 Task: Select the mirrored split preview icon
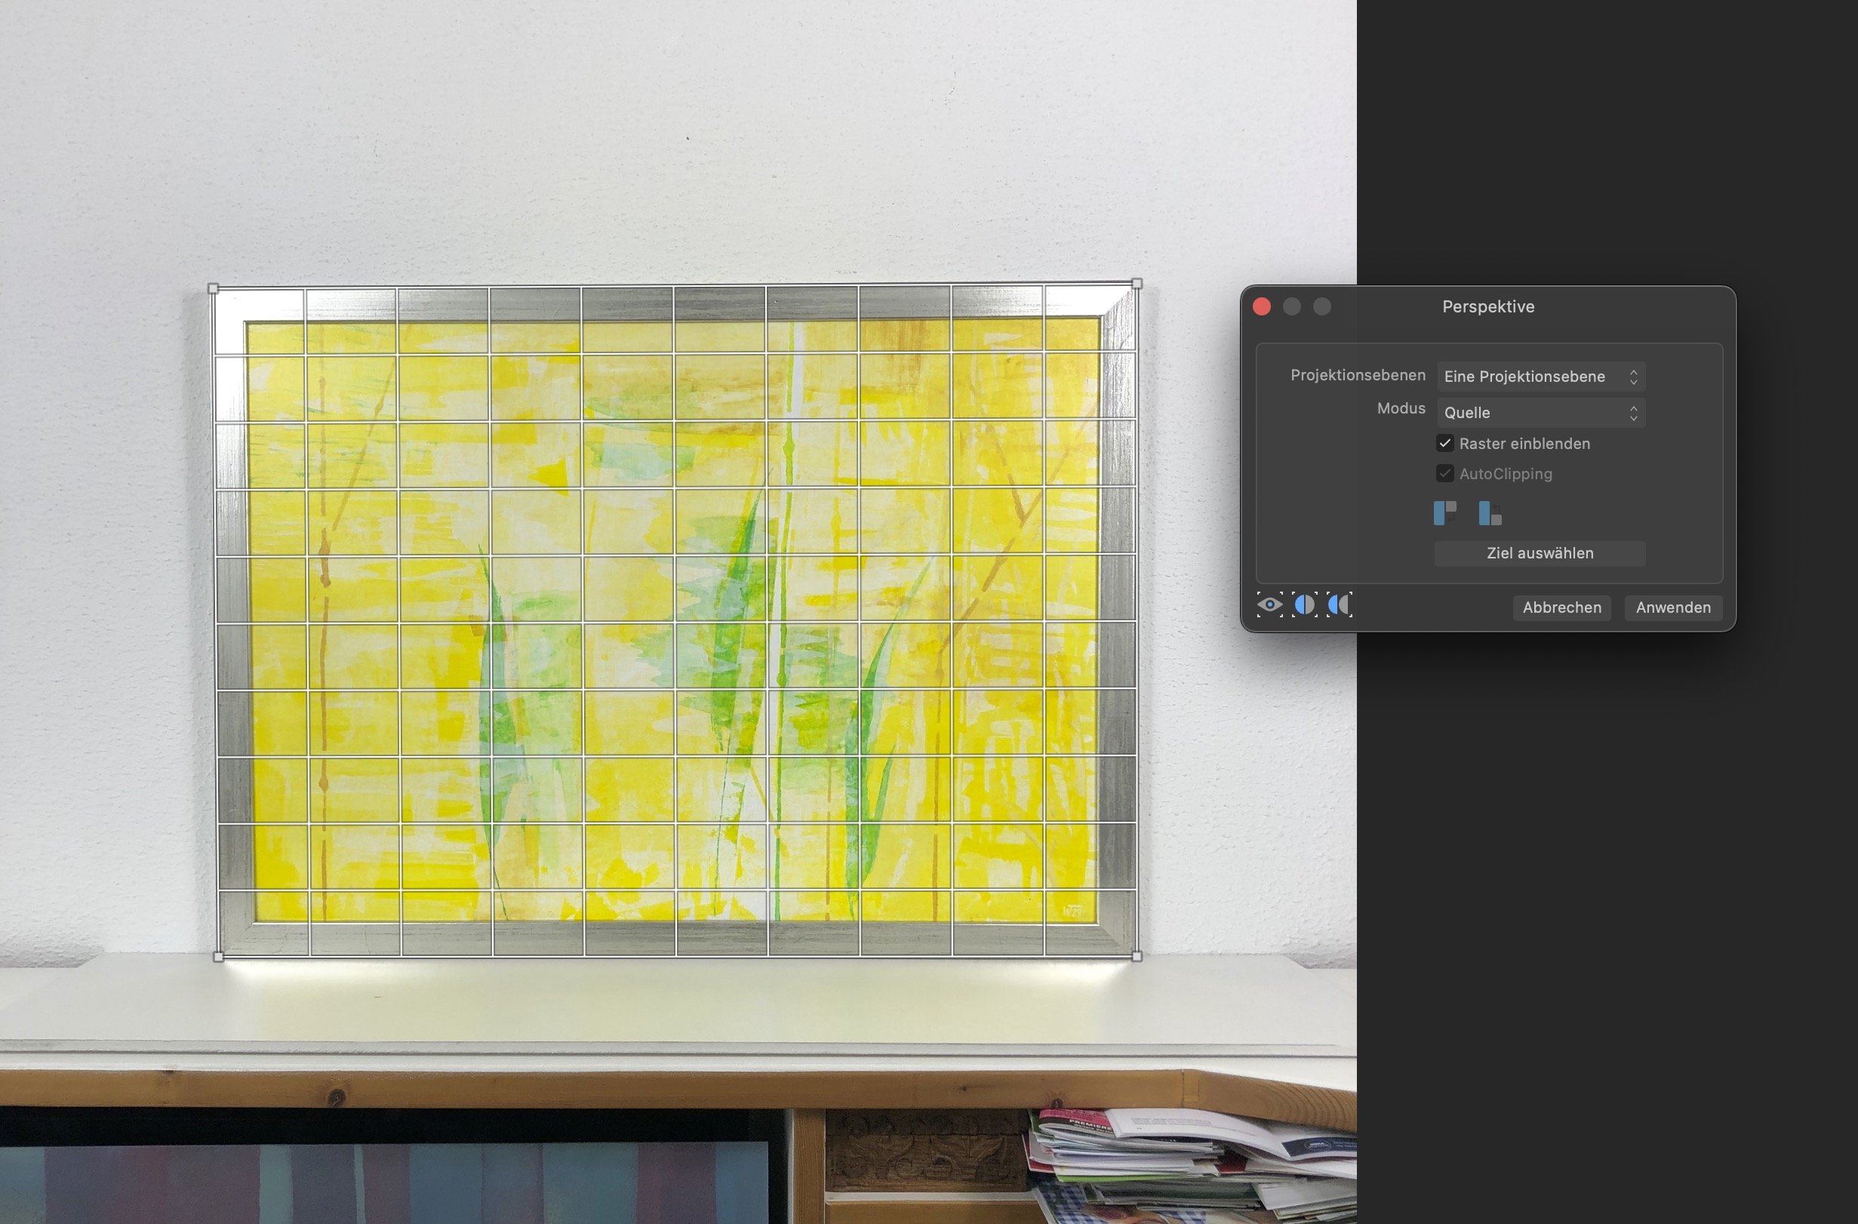pyautogui.click(x=1339, y=605)
